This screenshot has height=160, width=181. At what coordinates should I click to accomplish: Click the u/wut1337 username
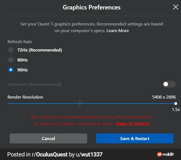pos(89,154)
